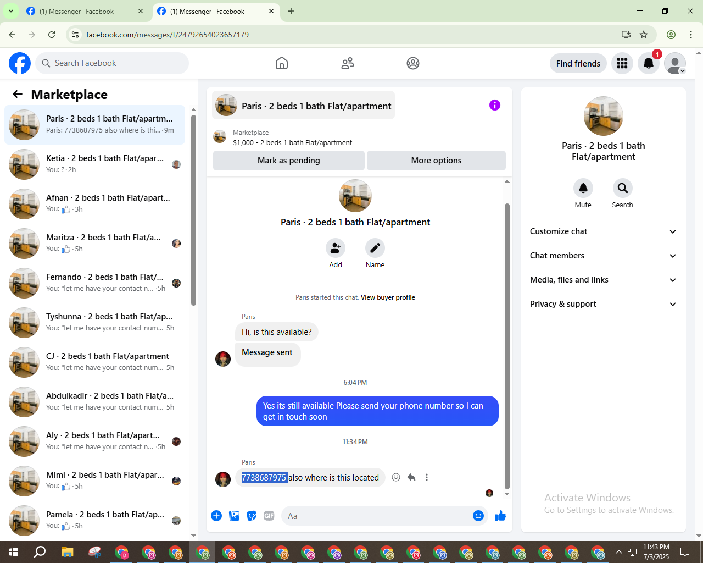Open Chrome tab search dropdown
Viewport: 703px width, 563px height.
pos(10,11)
